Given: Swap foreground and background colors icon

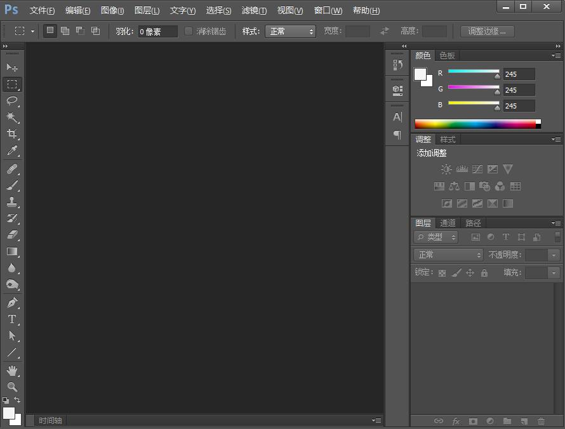Looking at the screenshot, I should coord(17,400).
